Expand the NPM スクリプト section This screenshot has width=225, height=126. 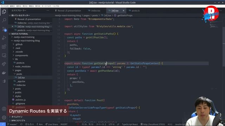18,120
